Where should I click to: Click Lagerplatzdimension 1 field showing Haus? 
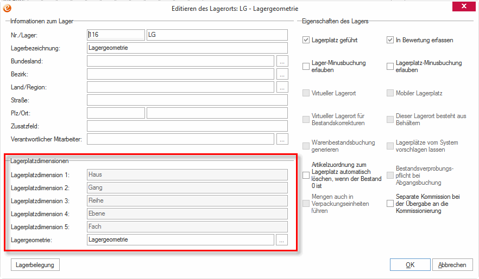tap(187, 175)
